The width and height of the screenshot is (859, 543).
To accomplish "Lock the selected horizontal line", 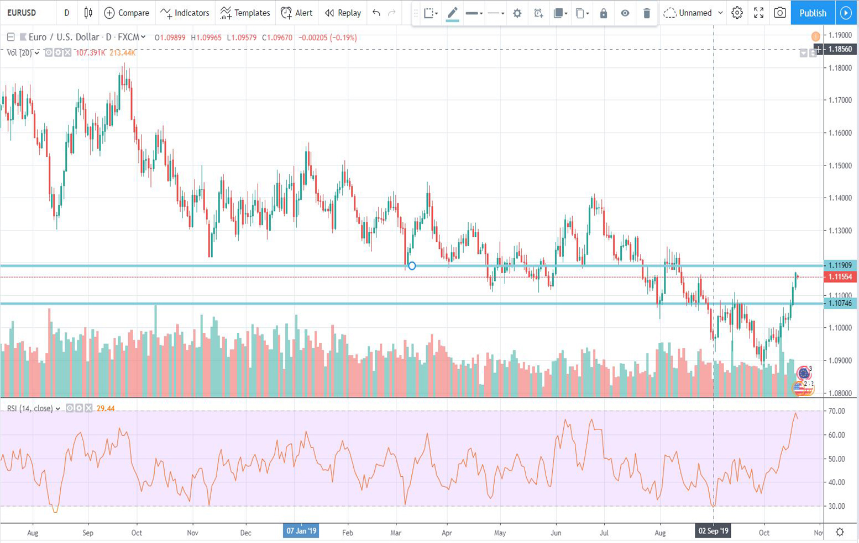I will point(604,13).
